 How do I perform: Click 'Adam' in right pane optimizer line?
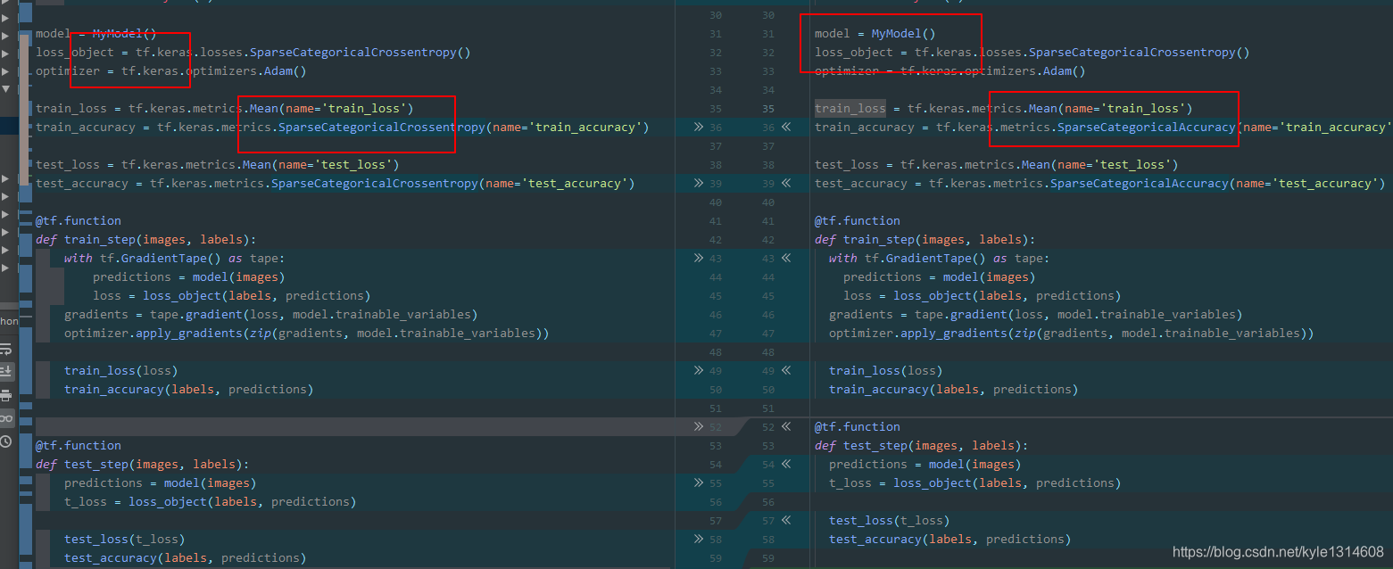point(1057,71)
